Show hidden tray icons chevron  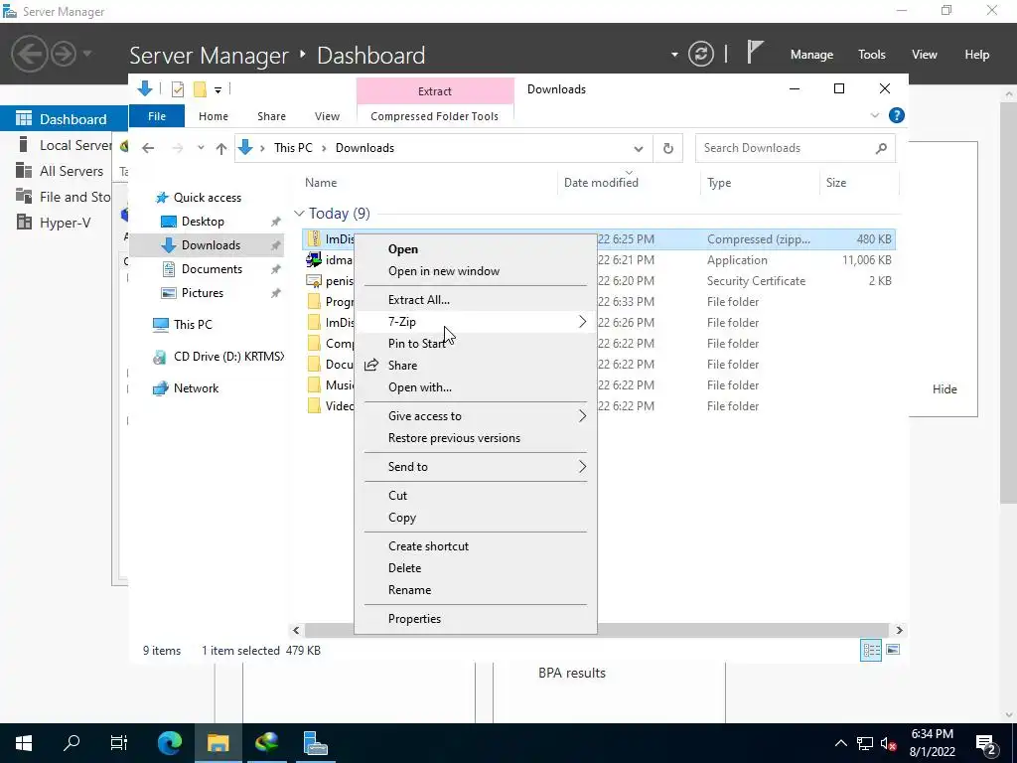840,743
